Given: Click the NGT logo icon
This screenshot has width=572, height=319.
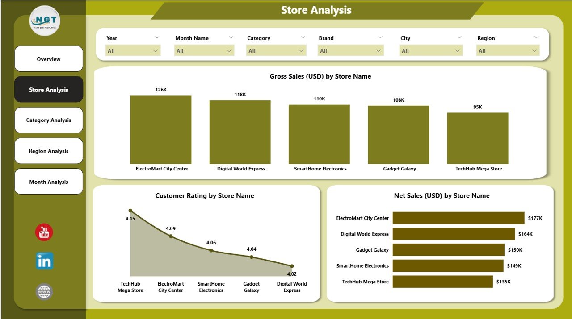Looking at the screenshot, I should tap(45, 21).
